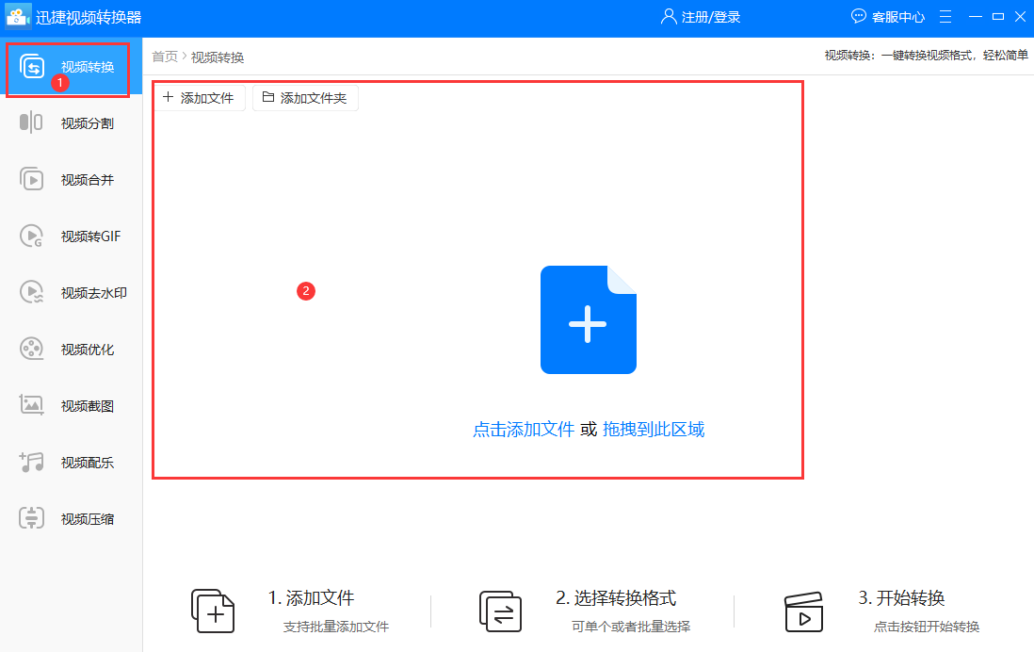Open the hamburger menu icon in title bar
The height and width of the screenshot is (652, 1034).
tap(945, 17)
